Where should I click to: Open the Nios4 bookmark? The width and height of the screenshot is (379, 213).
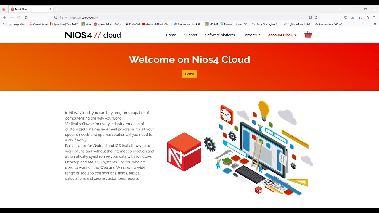[86, 24]
